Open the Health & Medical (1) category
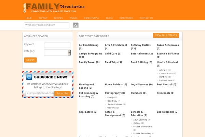 tap(167, 64)
